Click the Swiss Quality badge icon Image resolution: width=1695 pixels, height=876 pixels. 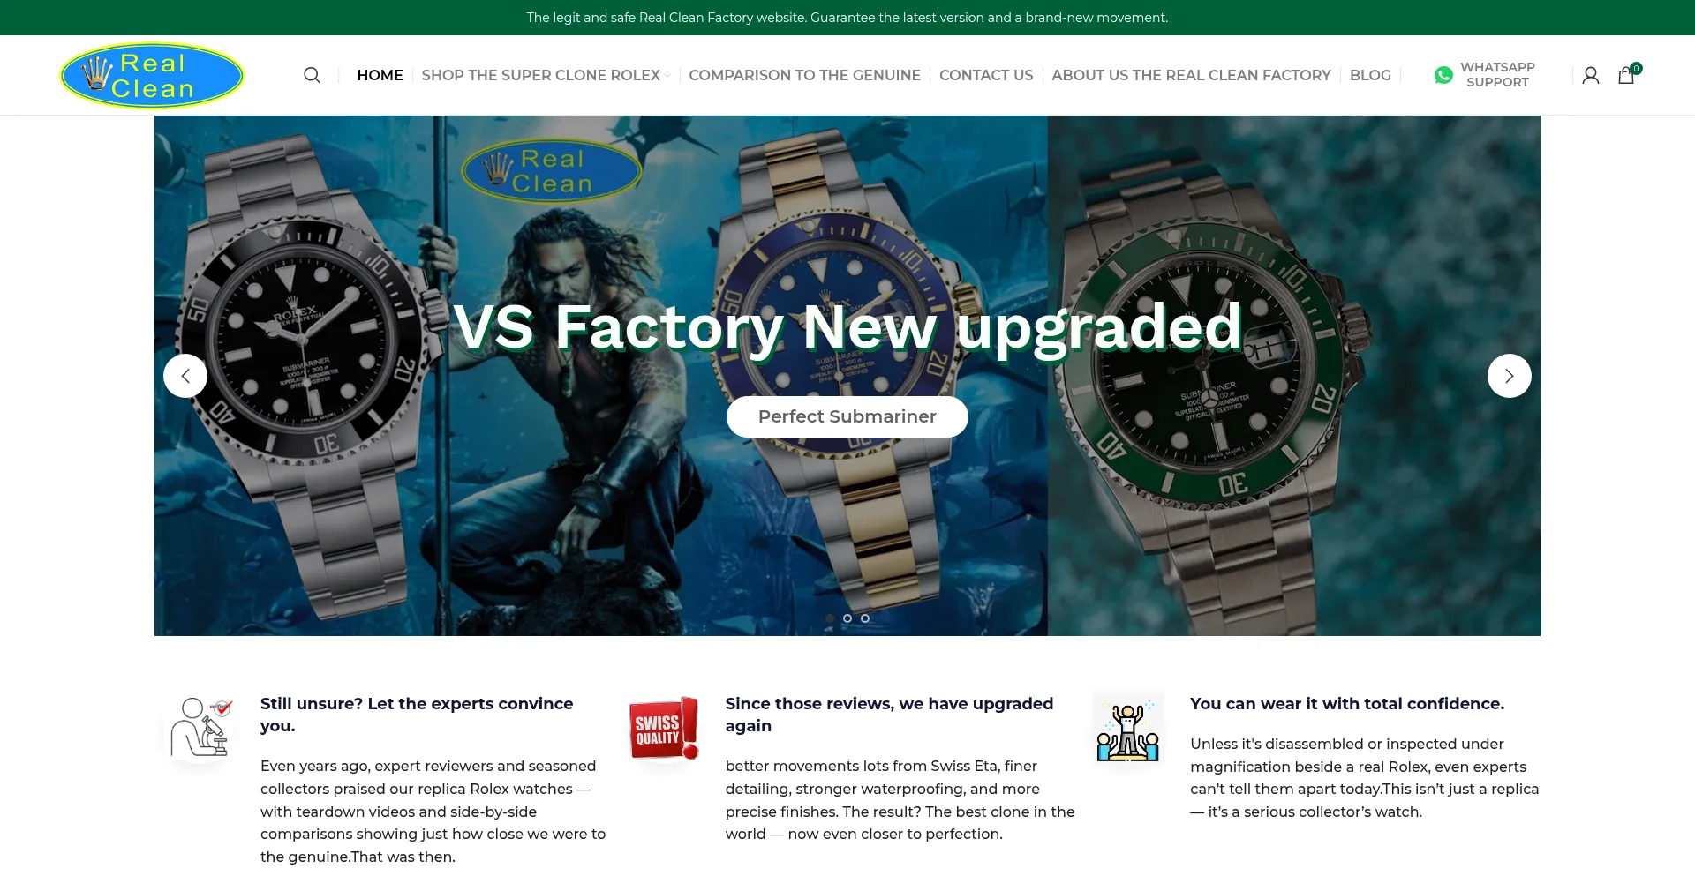(664, 728)
